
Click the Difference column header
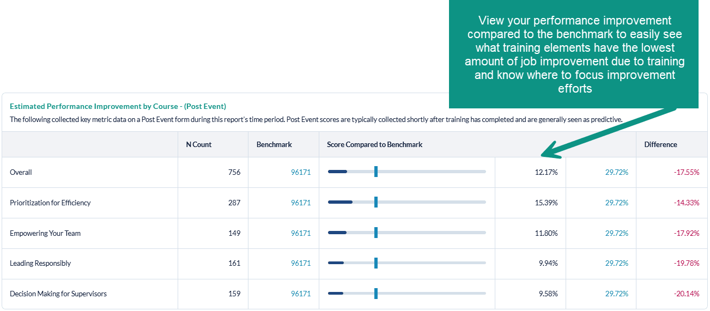[660, 144]
